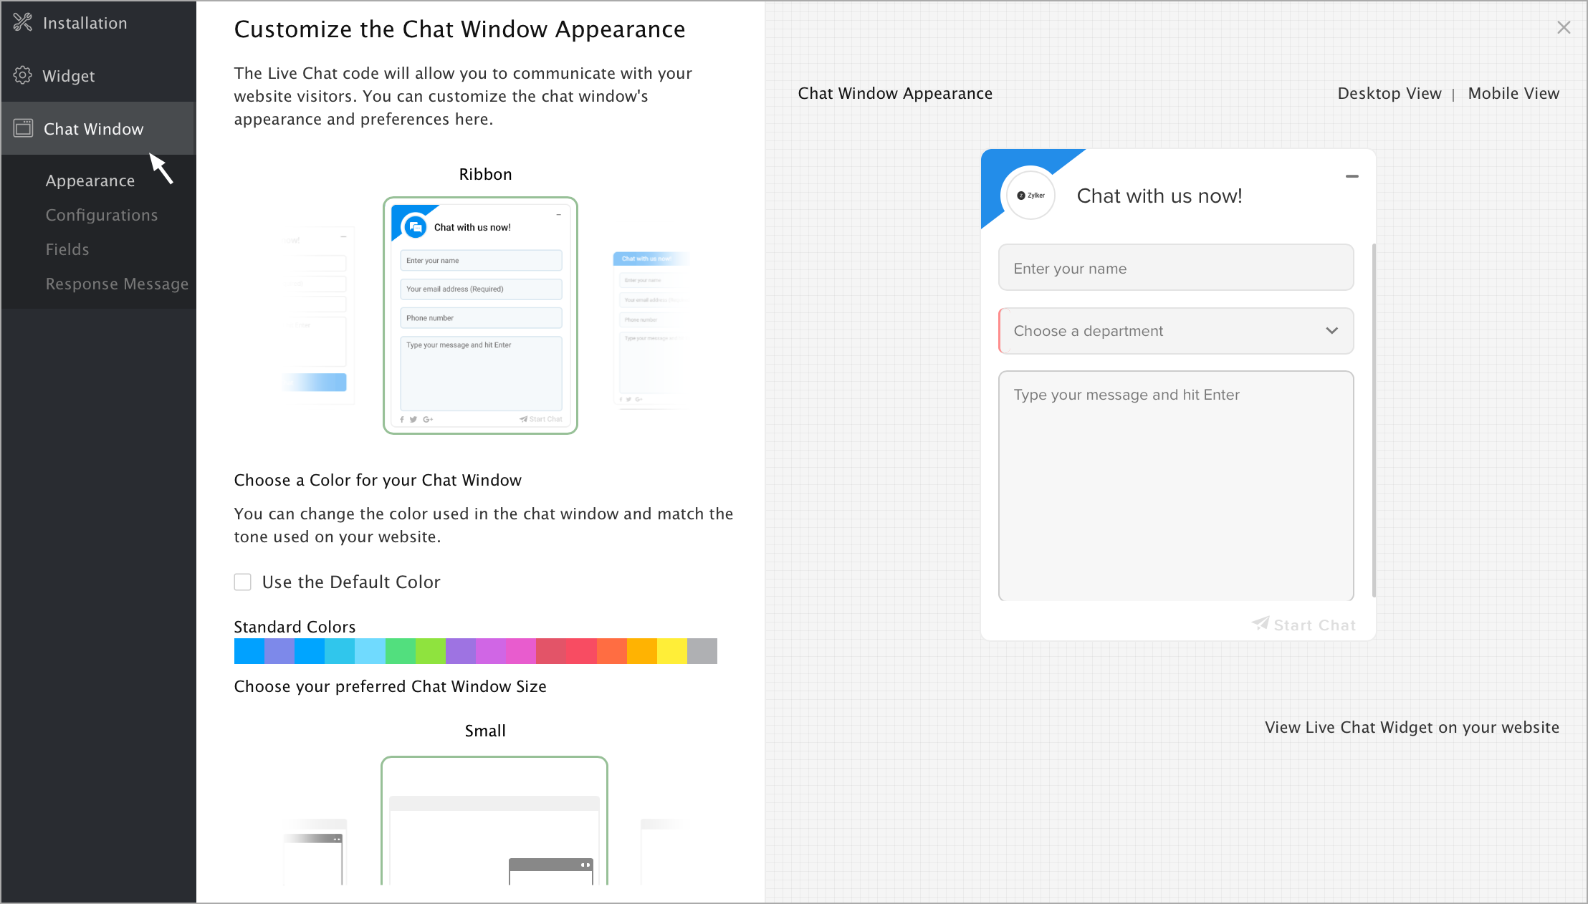
Task: Open Response Message settings
Action: (x=117, y=284)
